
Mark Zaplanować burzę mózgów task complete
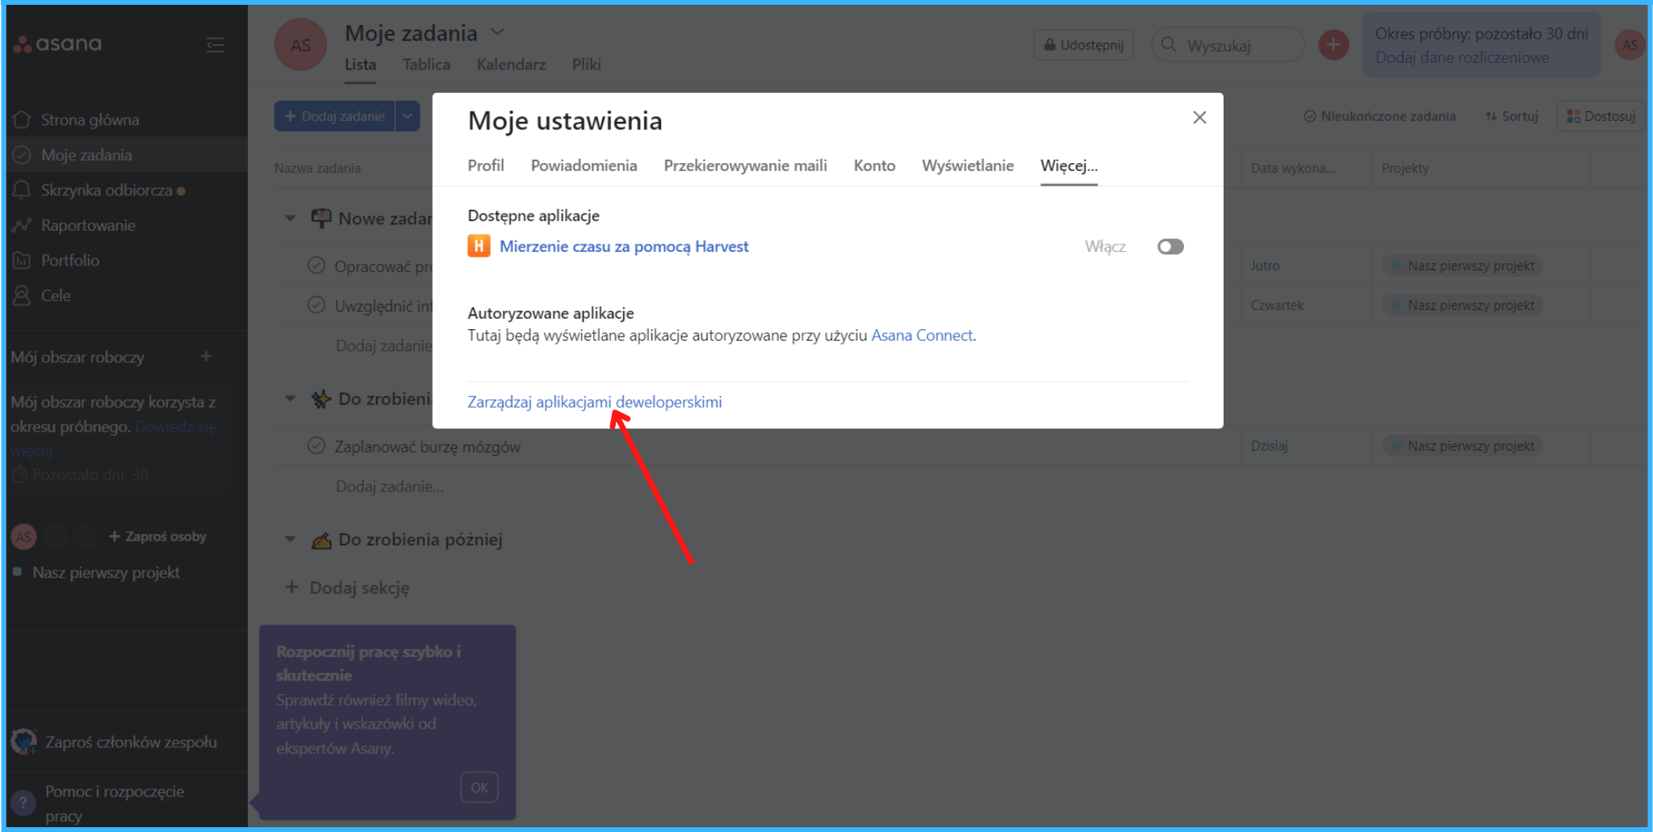(316, 446)
